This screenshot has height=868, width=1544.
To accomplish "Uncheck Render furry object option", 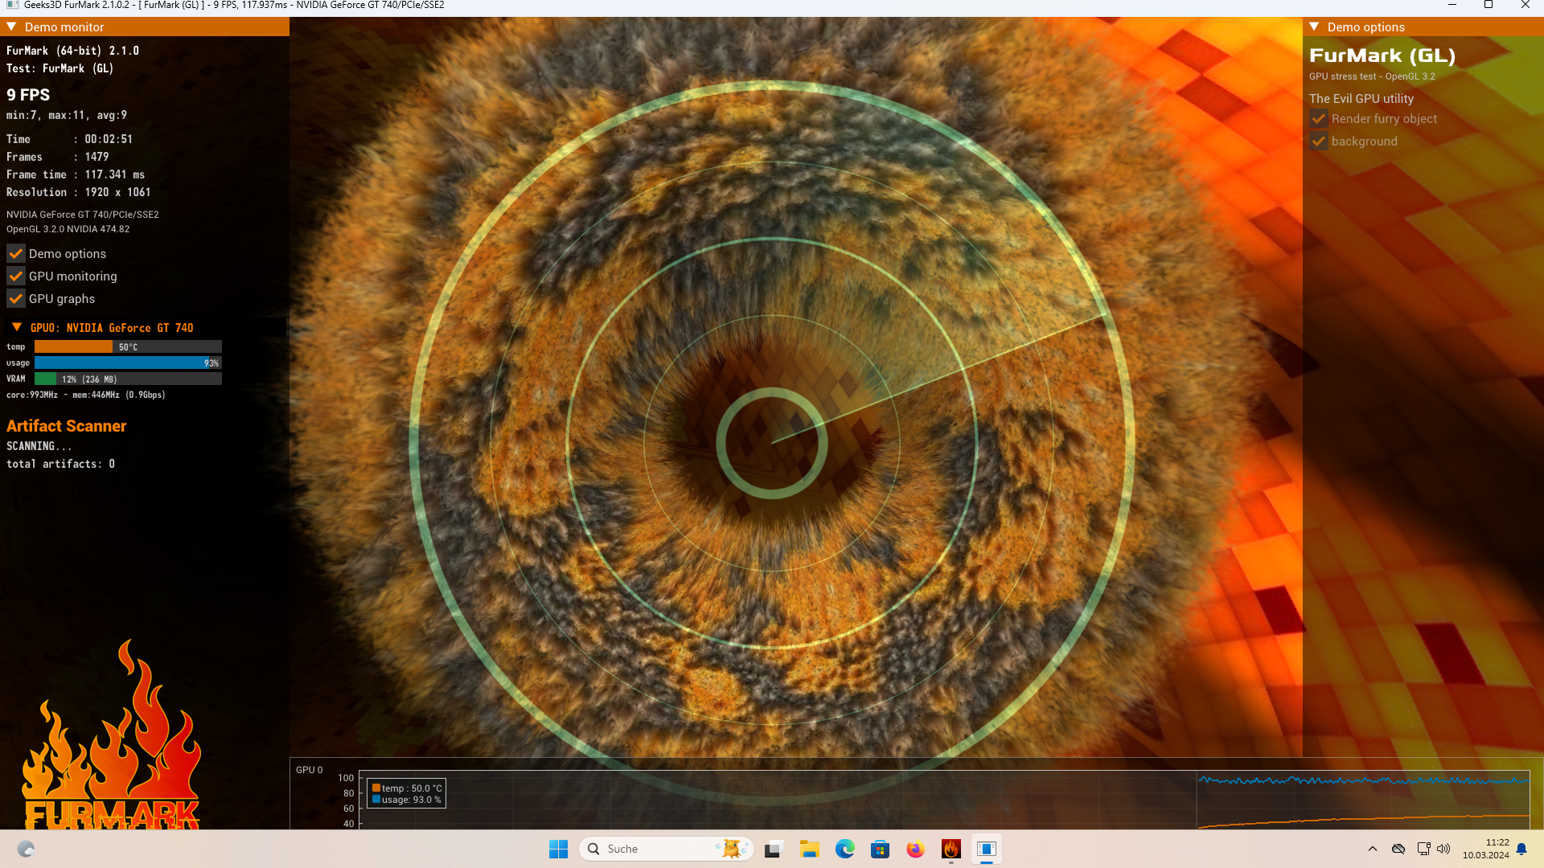I will pos(1319,119).
